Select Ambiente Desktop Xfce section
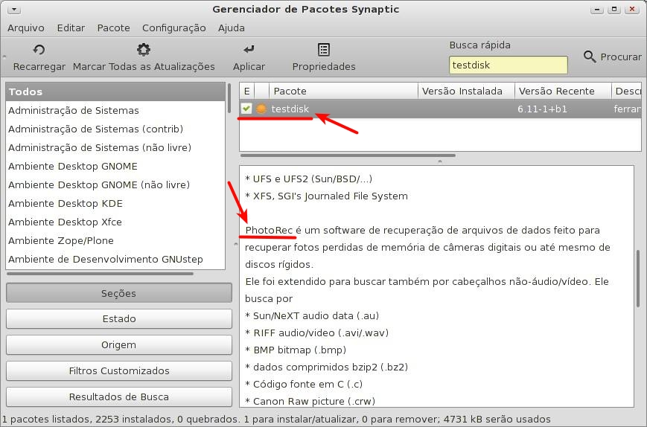This screenshot has height=427, width=647. [115, 222]
